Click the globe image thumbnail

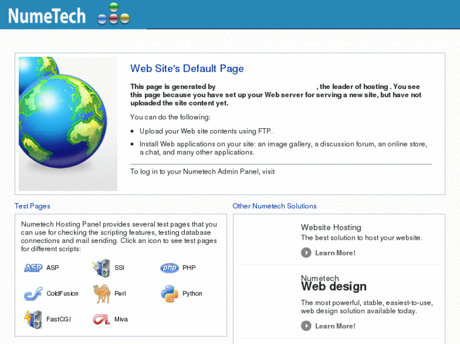pos(68,124)
